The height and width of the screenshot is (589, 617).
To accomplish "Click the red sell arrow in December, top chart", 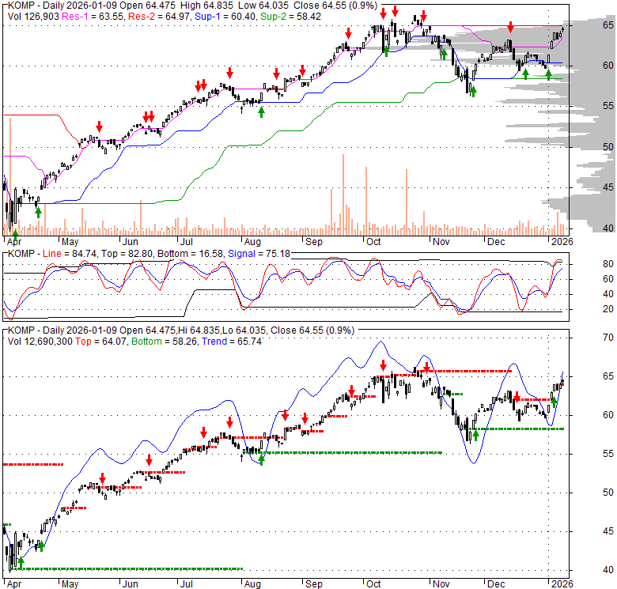I will [510, 27].
